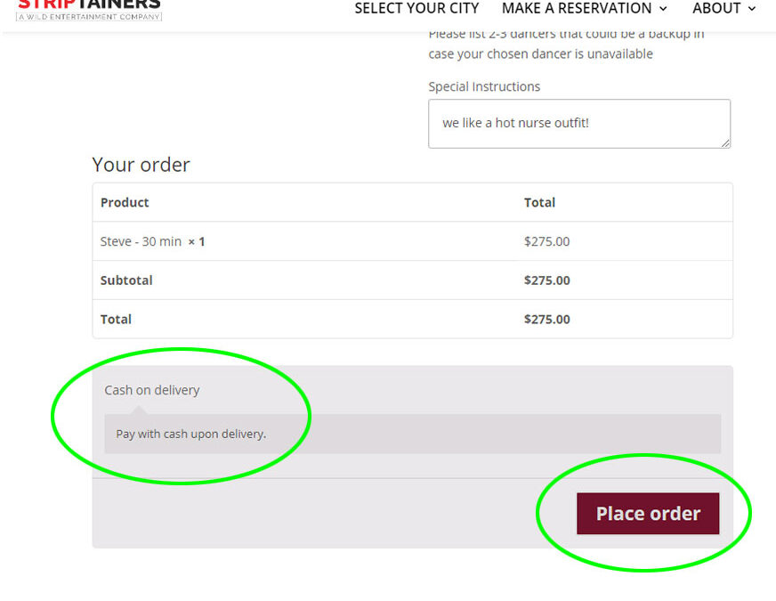
Task: Click the Steve - 30 min product row
Action: [x=412, y=241]
